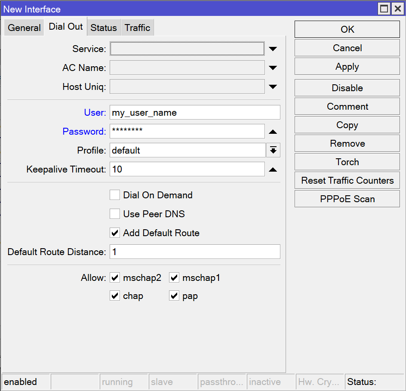Enable Dial On Demand checkbox
406x391 pixels.
point(115,195)
